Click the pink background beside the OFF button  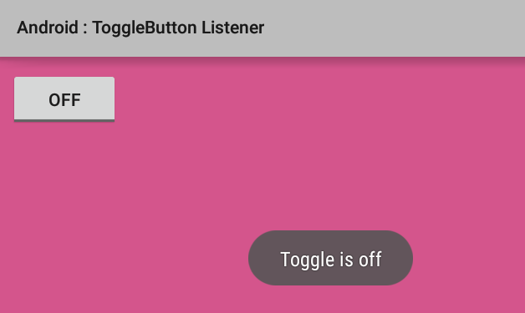coord(301,99)
